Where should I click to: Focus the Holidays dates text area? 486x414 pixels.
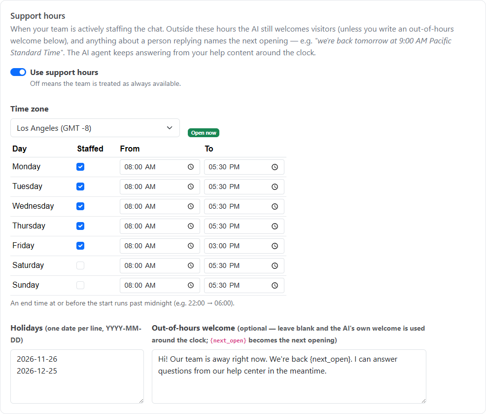point(77,376)
